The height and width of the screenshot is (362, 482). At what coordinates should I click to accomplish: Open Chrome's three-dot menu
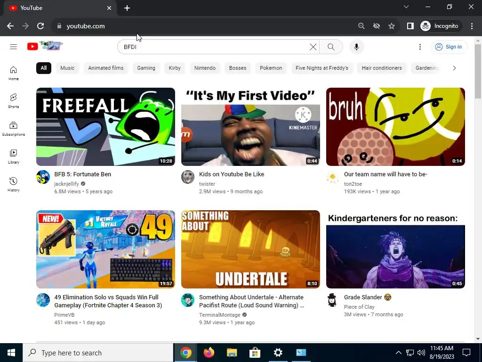[x=472, y=26]
